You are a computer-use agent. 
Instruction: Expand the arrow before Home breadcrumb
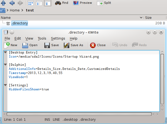(7, 10)
